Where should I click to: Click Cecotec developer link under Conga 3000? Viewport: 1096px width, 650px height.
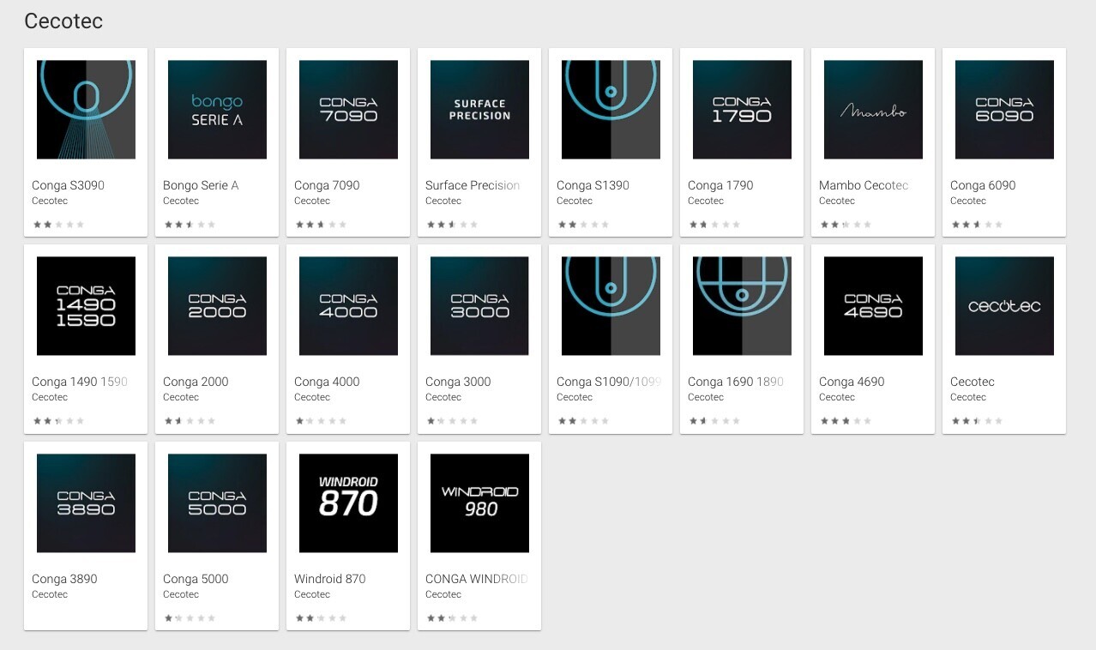click(x=443, y=397)
